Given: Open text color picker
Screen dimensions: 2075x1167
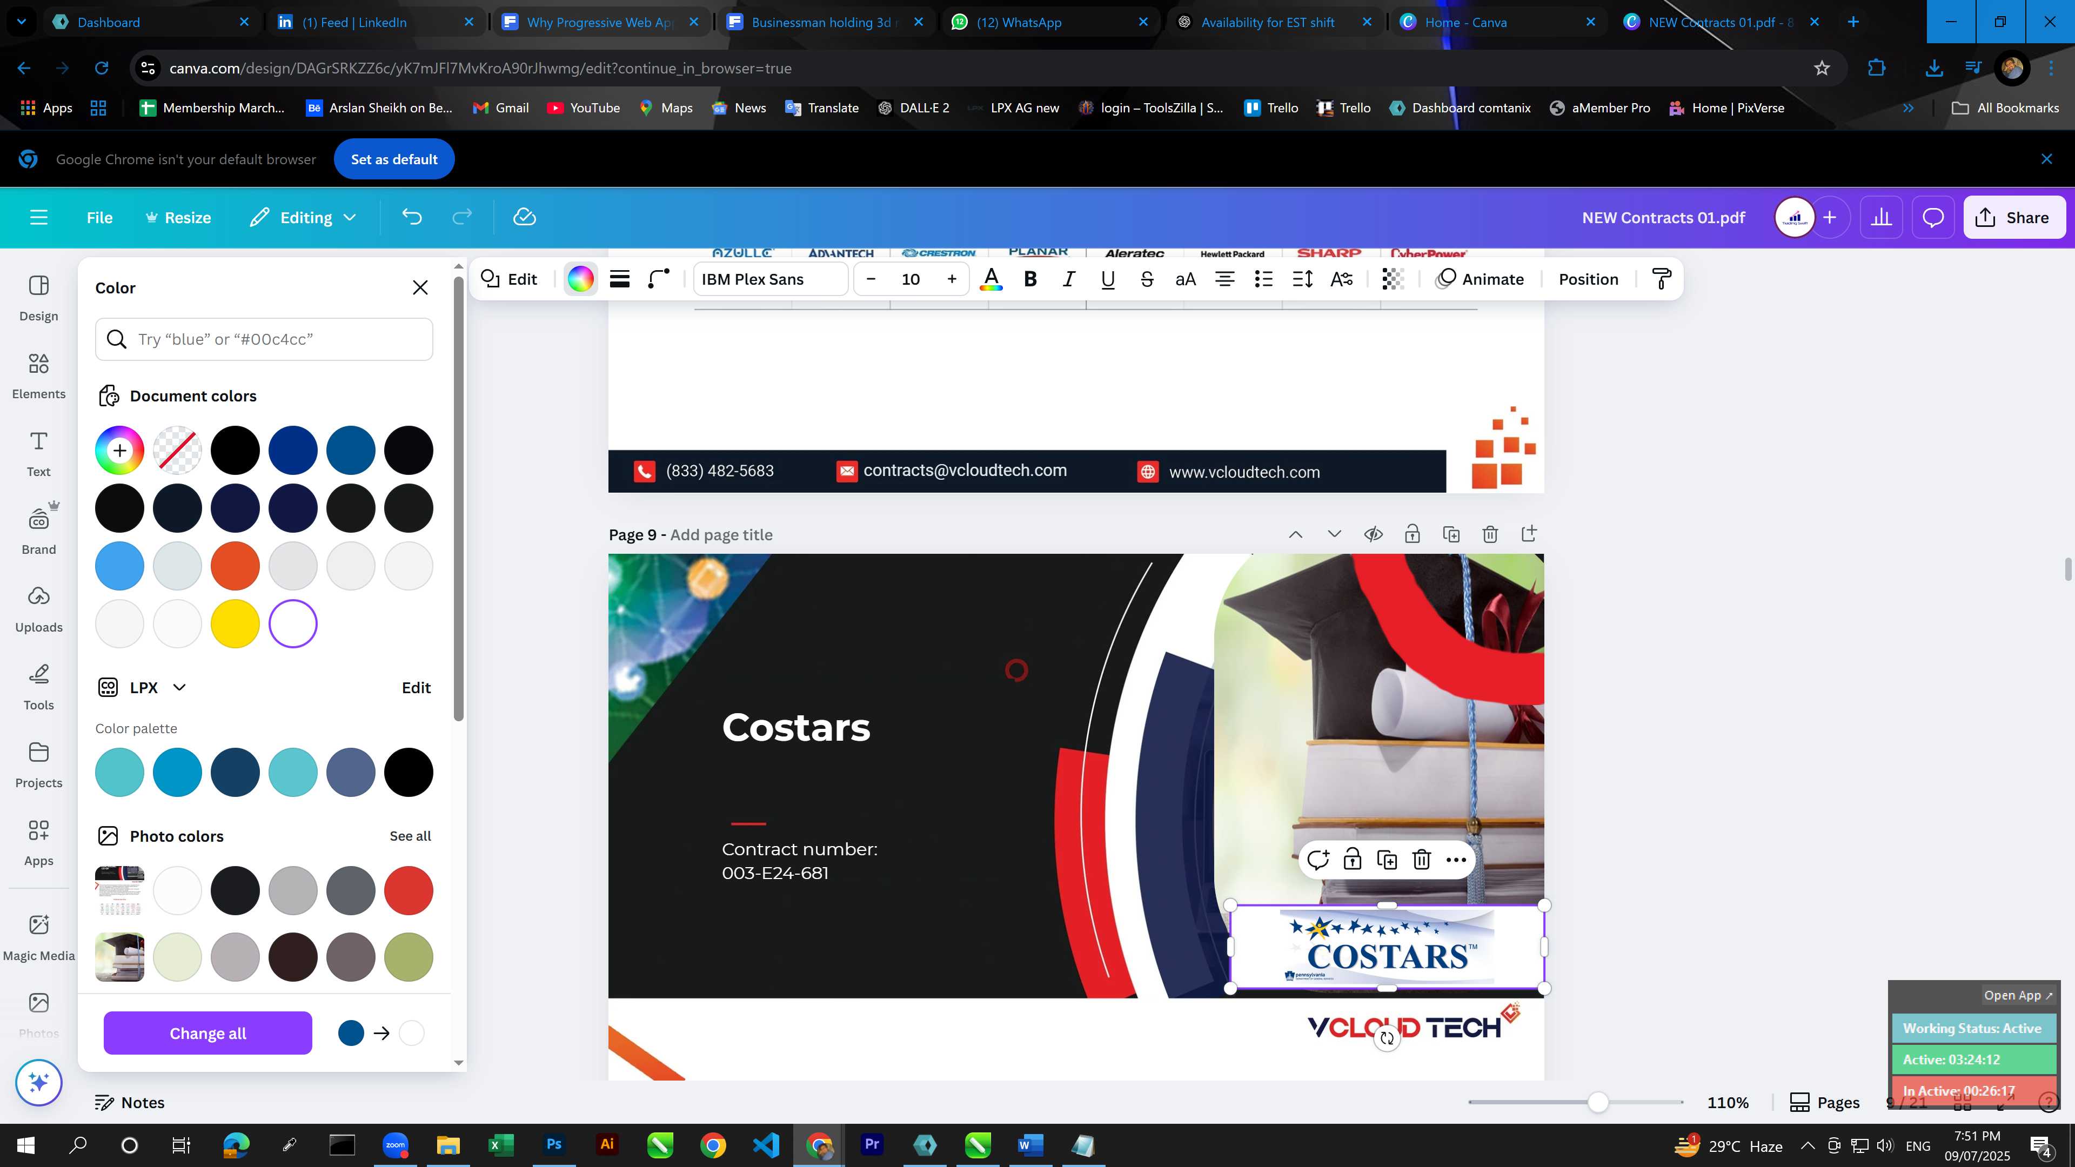Looking at the screenshot, I should (991, 279).
